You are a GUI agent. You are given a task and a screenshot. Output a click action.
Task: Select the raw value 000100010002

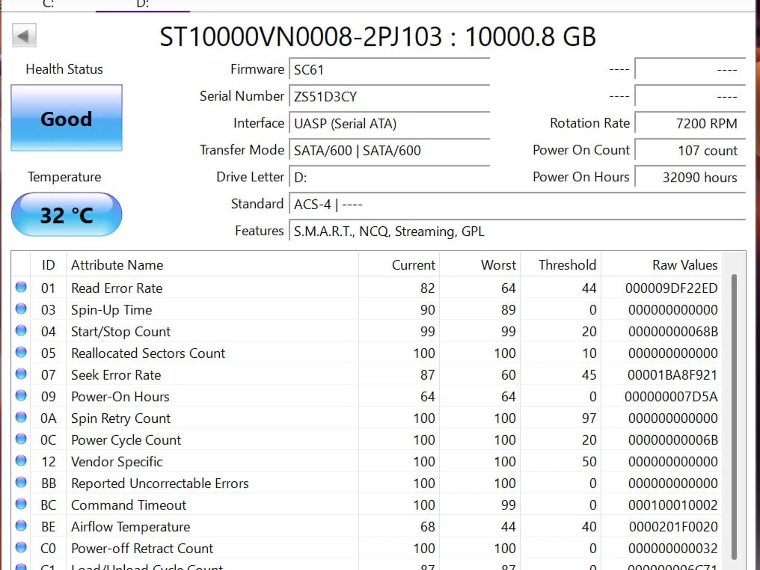pyautogui.click(x=673, y=505)
